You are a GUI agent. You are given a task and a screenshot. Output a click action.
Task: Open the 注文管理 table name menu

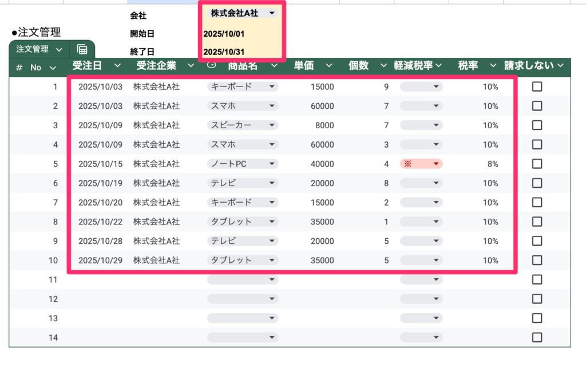point(39,49)
